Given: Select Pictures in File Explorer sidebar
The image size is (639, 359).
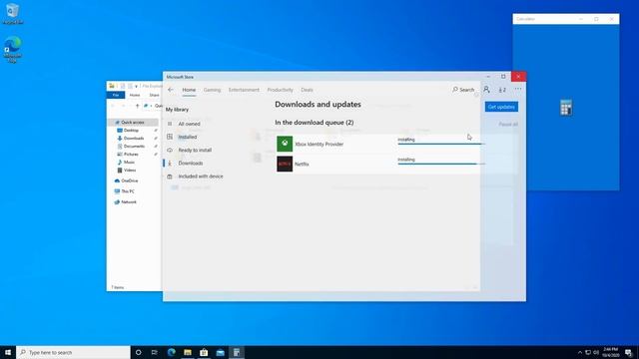Looking at the screenshot, I should click(131, 155).
